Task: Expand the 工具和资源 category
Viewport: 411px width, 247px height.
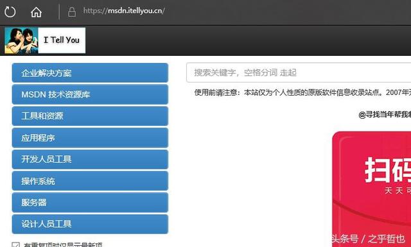Action: pos(90,116)
